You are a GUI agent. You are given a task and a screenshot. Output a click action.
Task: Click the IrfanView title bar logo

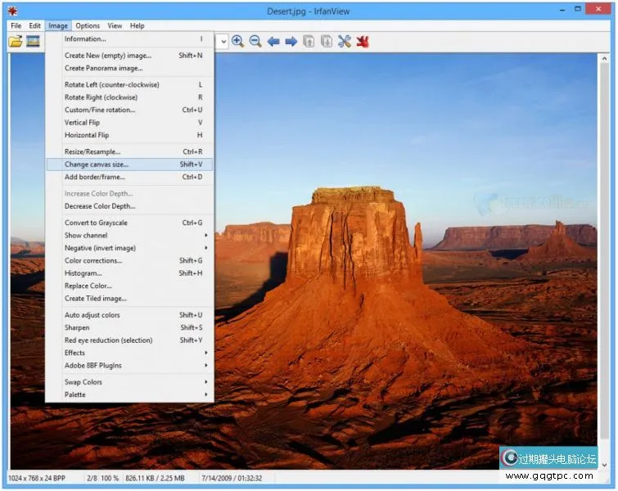tap(12, 11)
